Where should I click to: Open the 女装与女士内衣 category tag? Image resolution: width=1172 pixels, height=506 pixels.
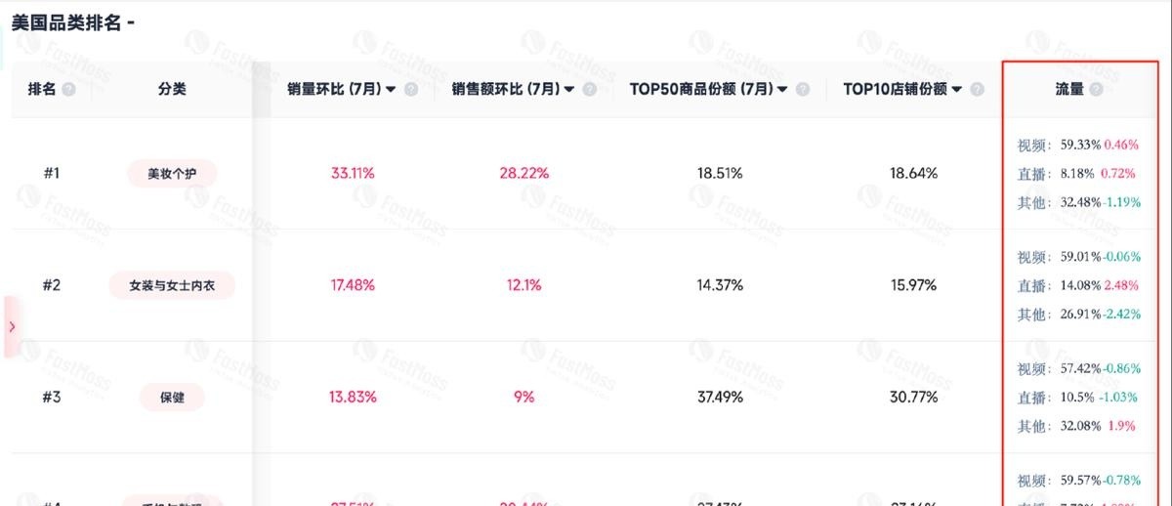coord(172,285)
